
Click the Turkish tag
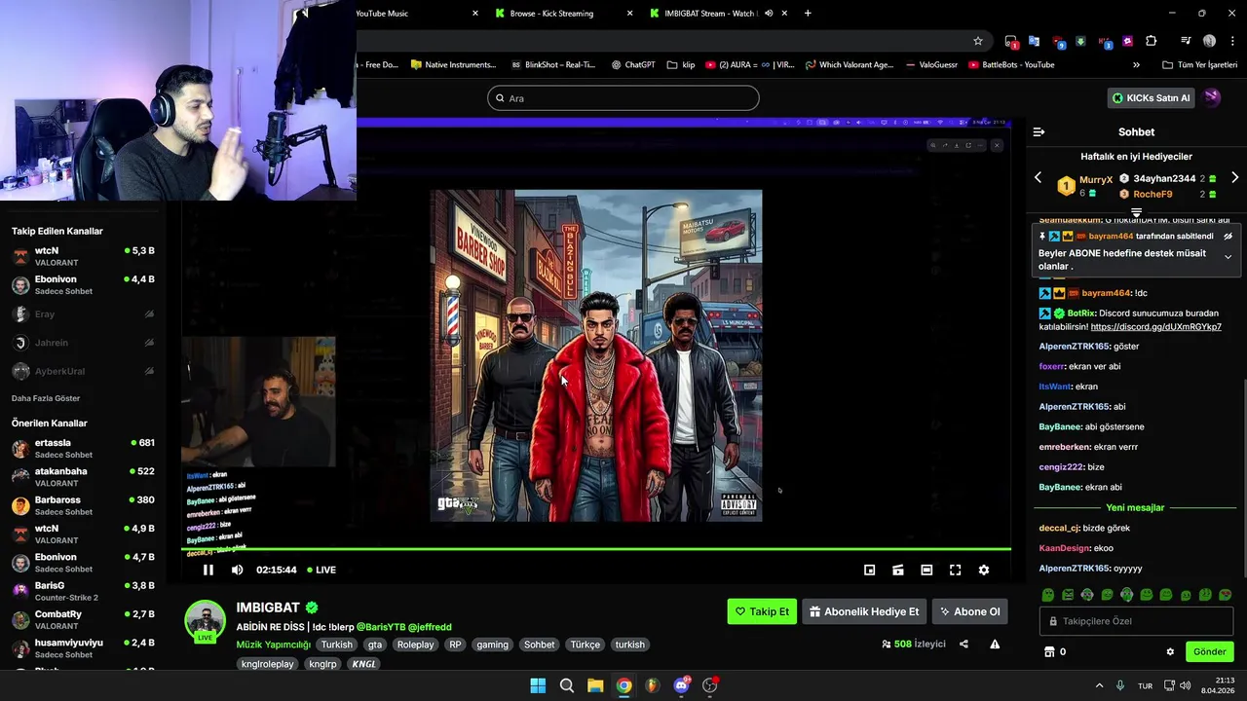click(x=337, y=645)
